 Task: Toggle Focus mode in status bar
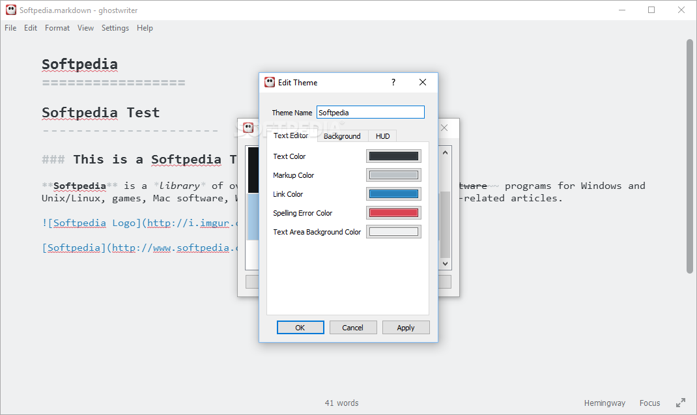pyautogui.click(x=649, y=403)
